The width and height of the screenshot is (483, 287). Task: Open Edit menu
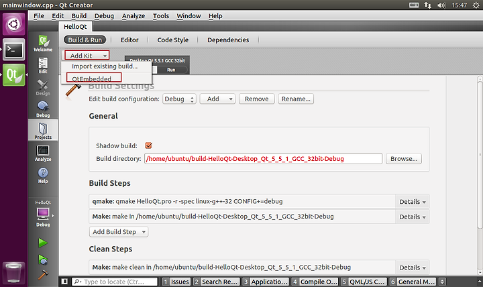pyautogui.click(x=58, y=15)
